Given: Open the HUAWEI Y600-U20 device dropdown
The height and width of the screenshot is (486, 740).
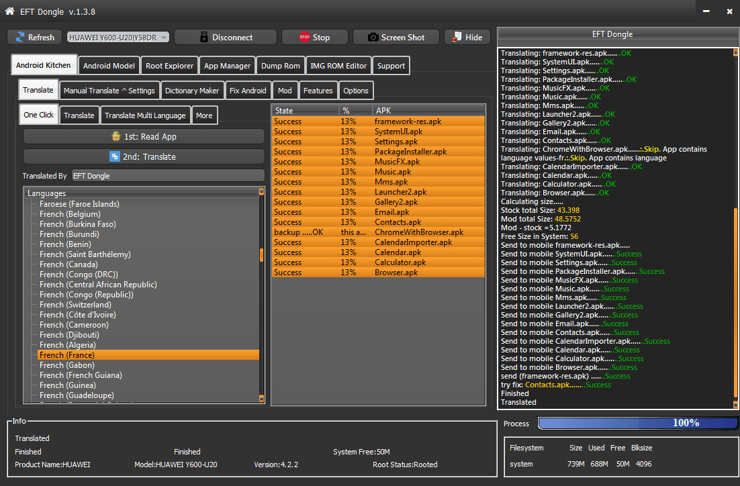Looking at the screenshot, I should click(118, 38).
